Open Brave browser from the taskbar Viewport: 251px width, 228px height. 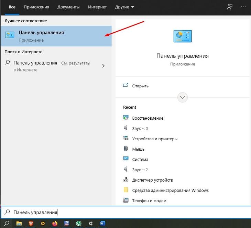(31, 224)
